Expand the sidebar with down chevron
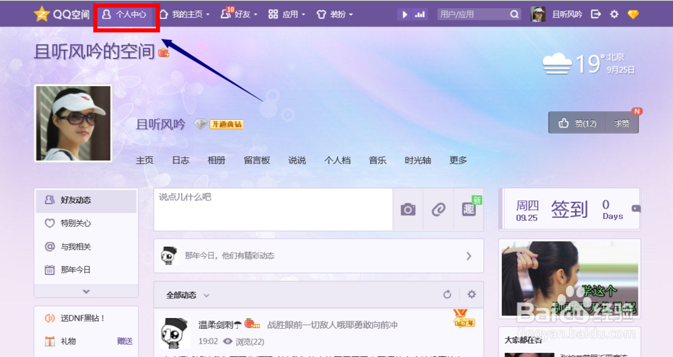673x357 pixels. (x=86, y=291)
